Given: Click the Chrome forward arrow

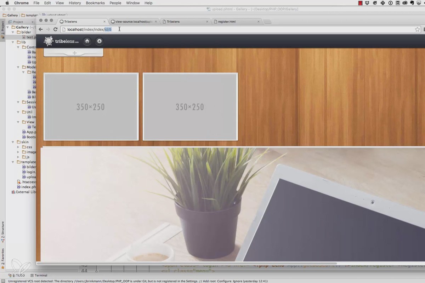Looking at the screenshot, I should (x=48, y=29).
